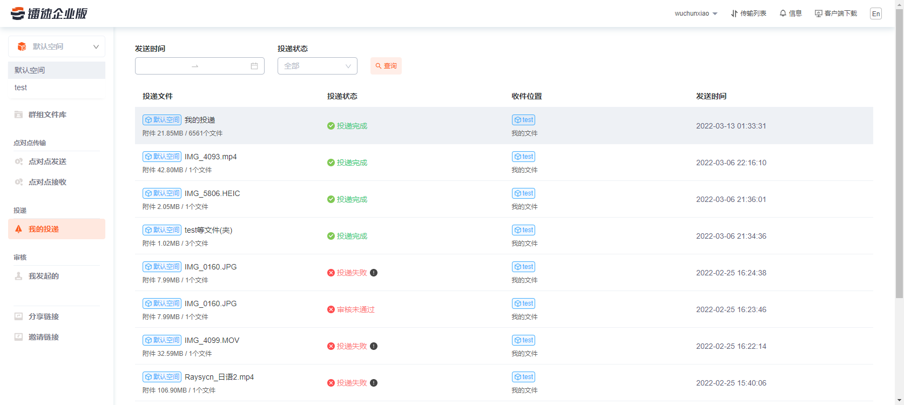904x405 pixels.
Task: Click 默认空间 tag on IMG_4093.mp4 row
Action: point(162,157)
